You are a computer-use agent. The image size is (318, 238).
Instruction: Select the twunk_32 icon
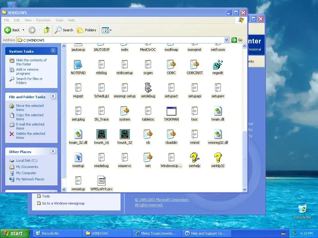pos(125,134)
